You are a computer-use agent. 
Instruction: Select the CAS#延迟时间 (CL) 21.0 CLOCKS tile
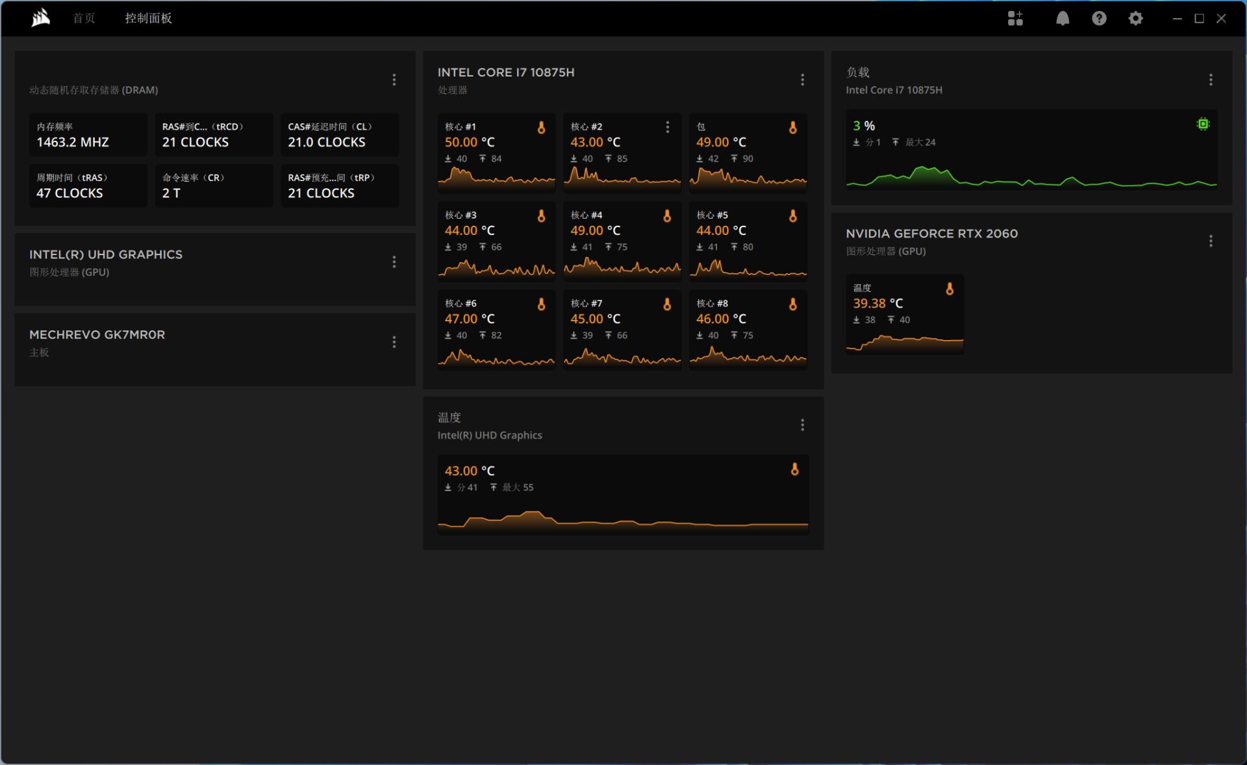point(340,135)
